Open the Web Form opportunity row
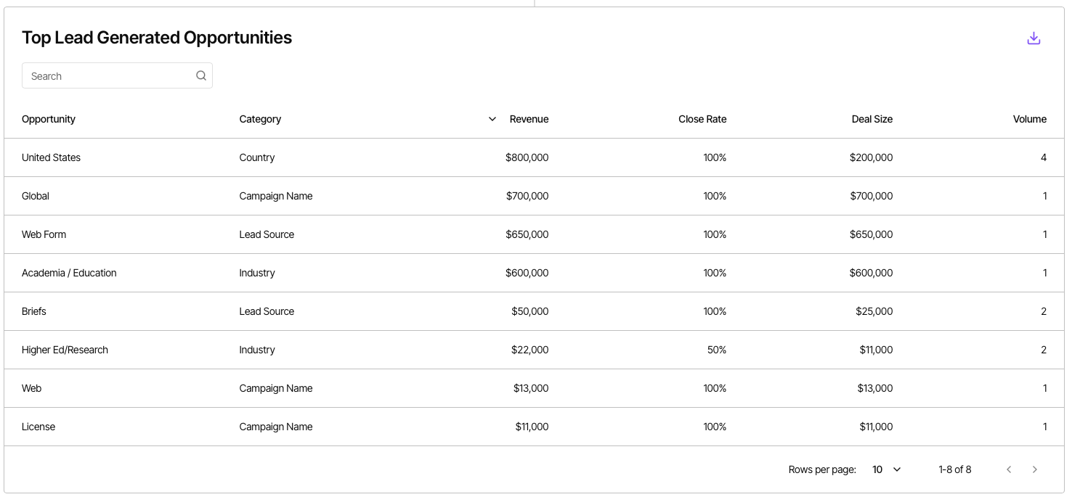Image resolution: width=1072 pixels, height=497 pixels. 535,234
